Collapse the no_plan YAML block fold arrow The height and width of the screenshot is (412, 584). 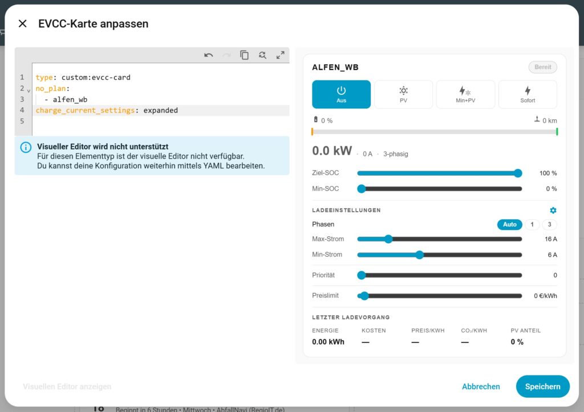click(29, 90)
